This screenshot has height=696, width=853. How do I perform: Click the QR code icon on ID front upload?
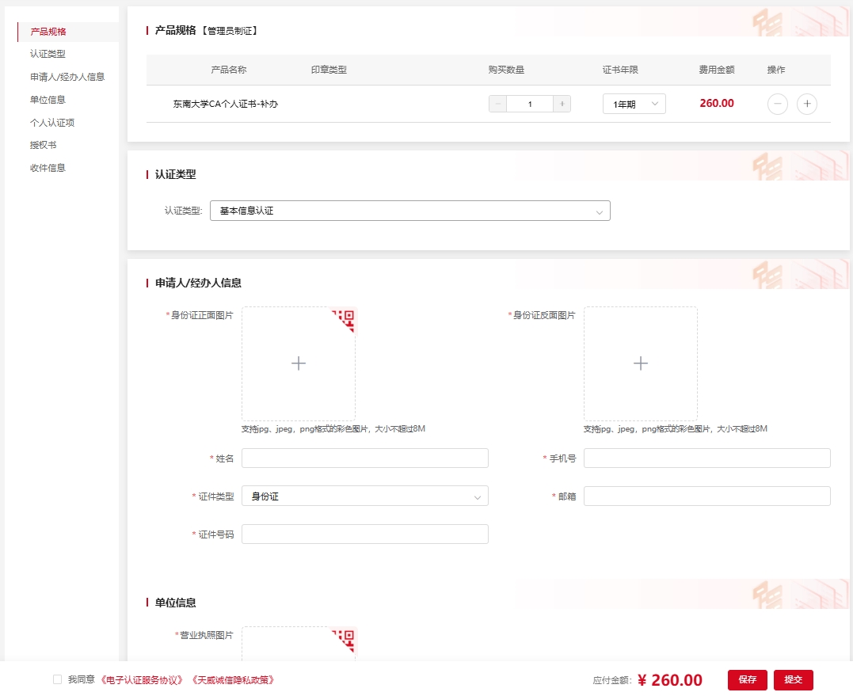346,318
